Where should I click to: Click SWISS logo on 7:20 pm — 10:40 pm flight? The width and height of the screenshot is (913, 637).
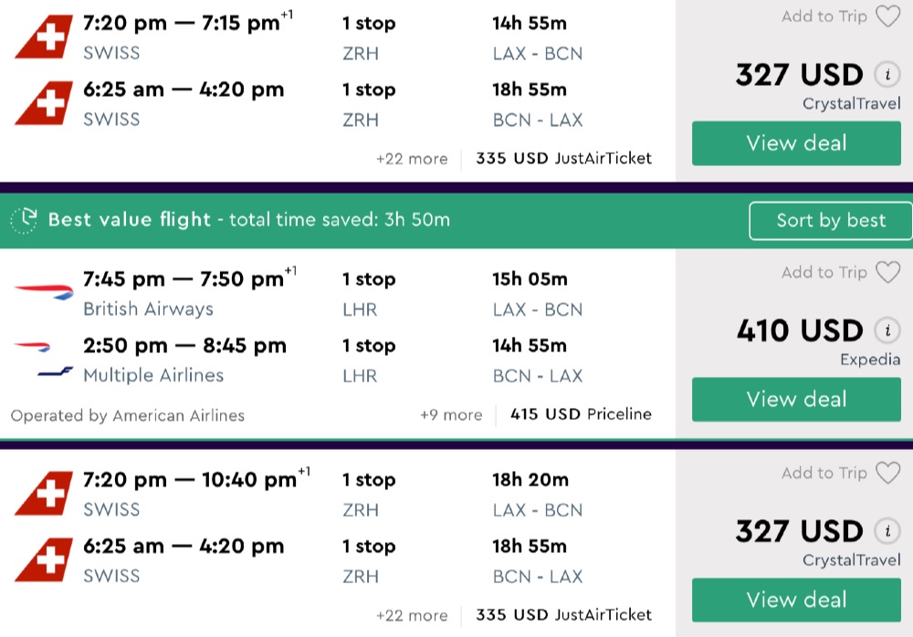pos(43,493)
